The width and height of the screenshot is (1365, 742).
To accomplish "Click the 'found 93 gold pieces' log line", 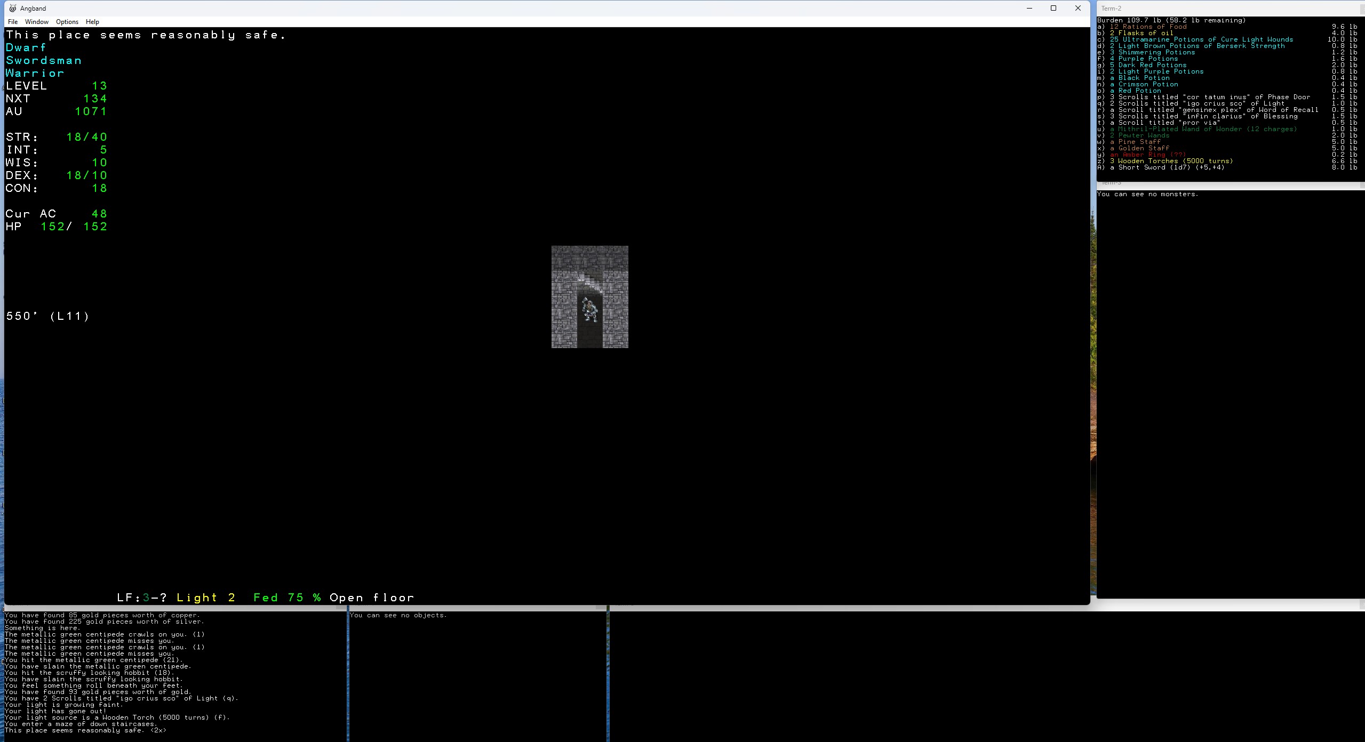I will coord(98,692).
